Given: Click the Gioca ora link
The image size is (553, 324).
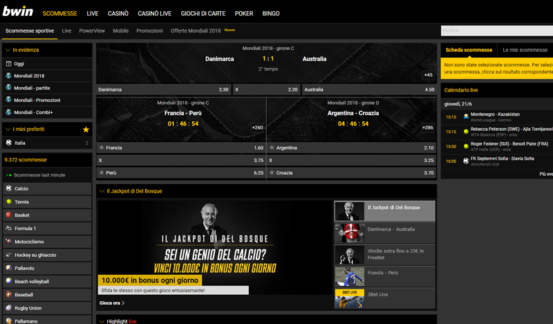Looking at the screenshot, I should (x=112, y=303).
